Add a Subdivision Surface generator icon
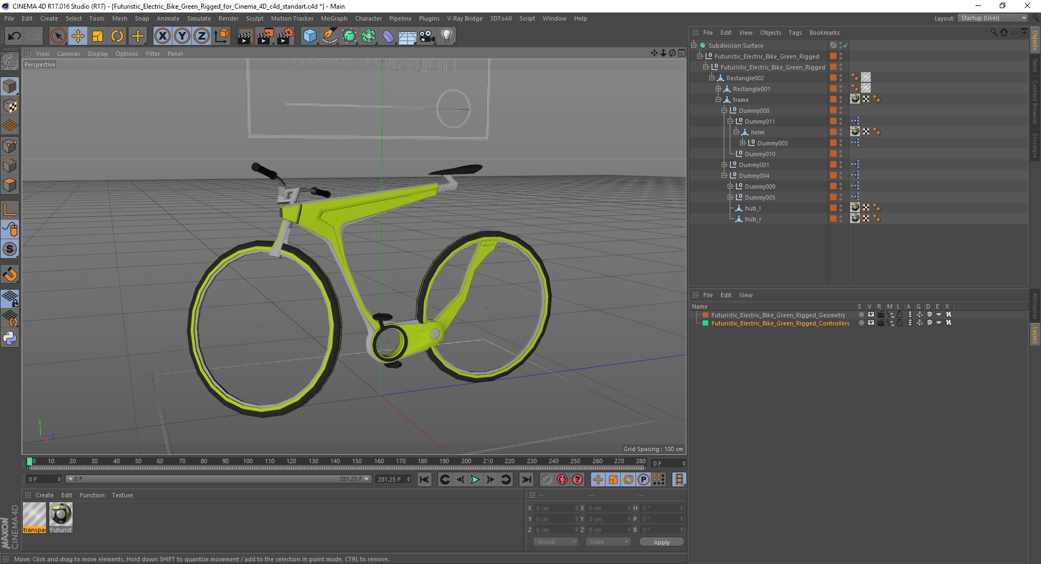 coord(349,36)
